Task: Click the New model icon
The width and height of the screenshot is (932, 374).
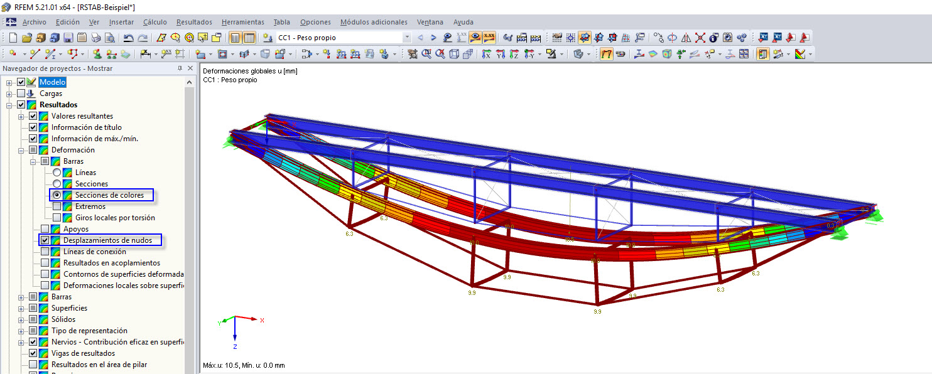Action: tap(13, 38)
